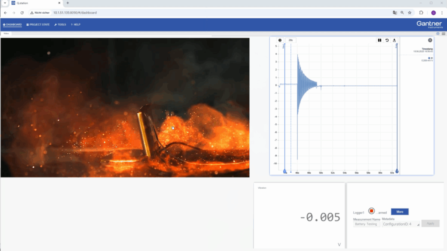Click the clock time-mode icon on chart
The height and width of the screenshot is (251, 447).
pyautogui.click(x=280, y=40)
